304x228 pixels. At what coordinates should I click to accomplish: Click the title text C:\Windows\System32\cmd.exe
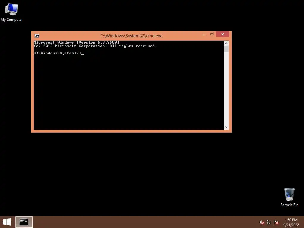(131, 36)
